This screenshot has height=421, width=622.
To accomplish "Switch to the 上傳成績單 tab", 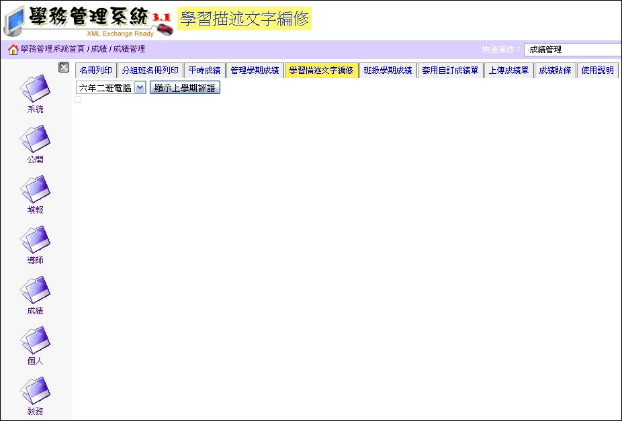I will tap(508, 70).
